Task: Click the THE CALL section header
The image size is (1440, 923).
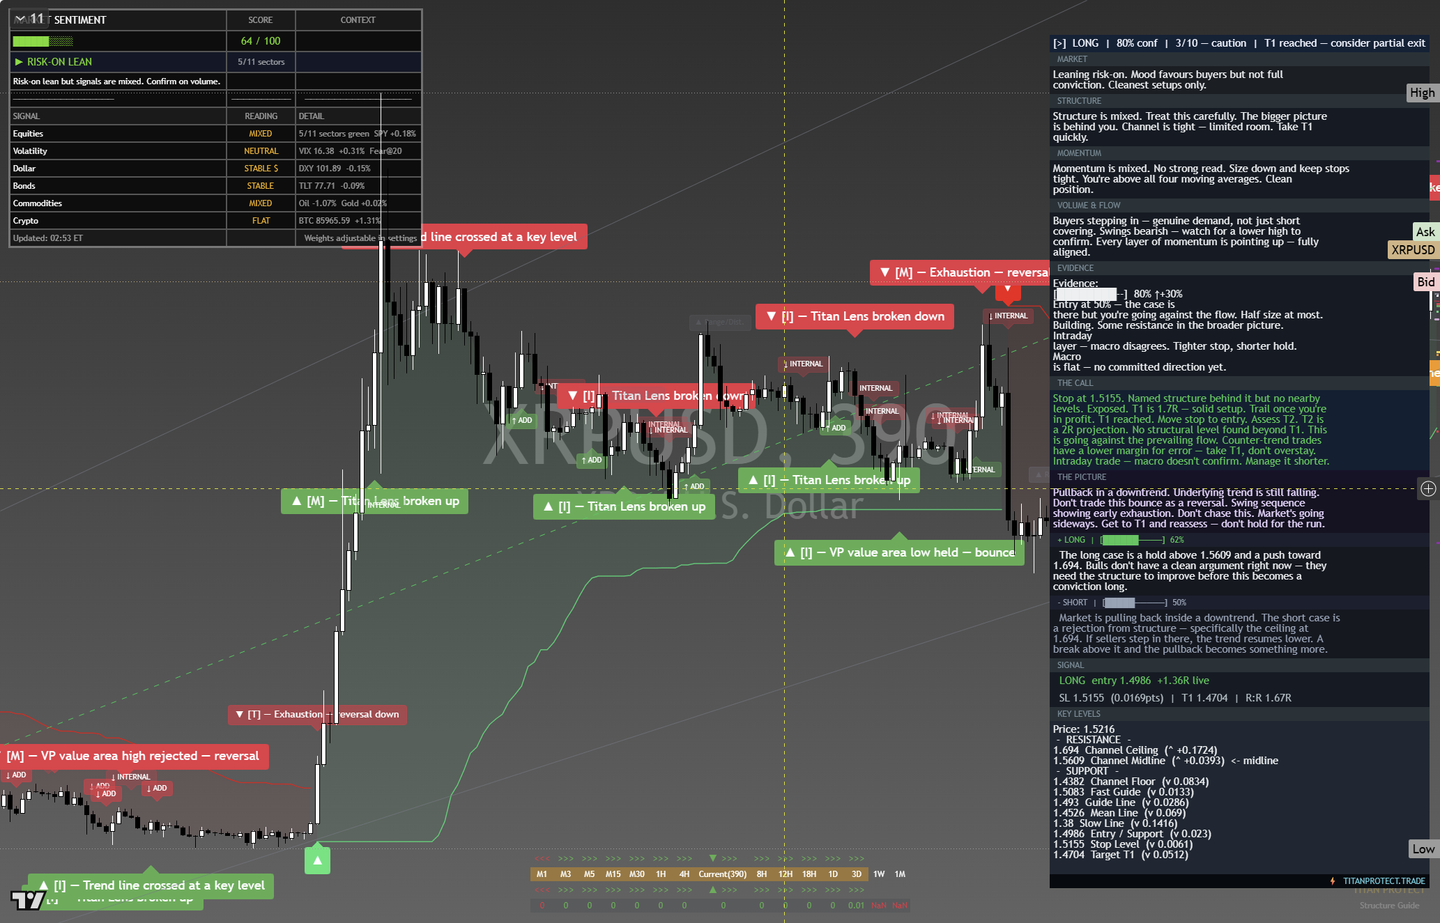Action: 1239,383
